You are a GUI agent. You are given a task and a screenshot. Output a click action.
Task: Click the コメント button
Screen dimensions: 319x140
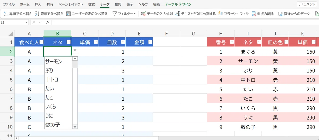click(x=307, y=4)
